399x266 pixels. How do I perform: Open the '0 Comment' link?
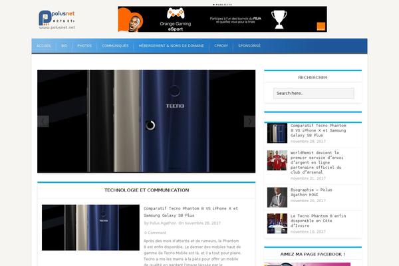click(155, 233)
